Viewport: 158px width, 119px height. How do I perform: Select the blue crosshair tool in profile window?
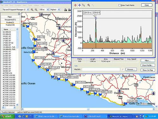click(80, 5)
